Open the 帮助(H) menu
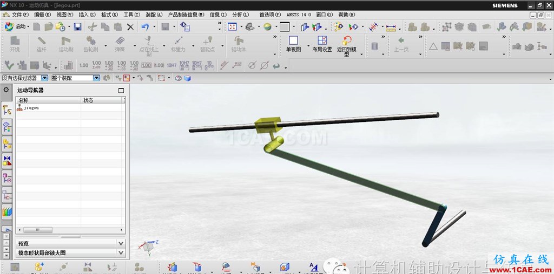Screen dimensions: 554x274 coord(347,15)
